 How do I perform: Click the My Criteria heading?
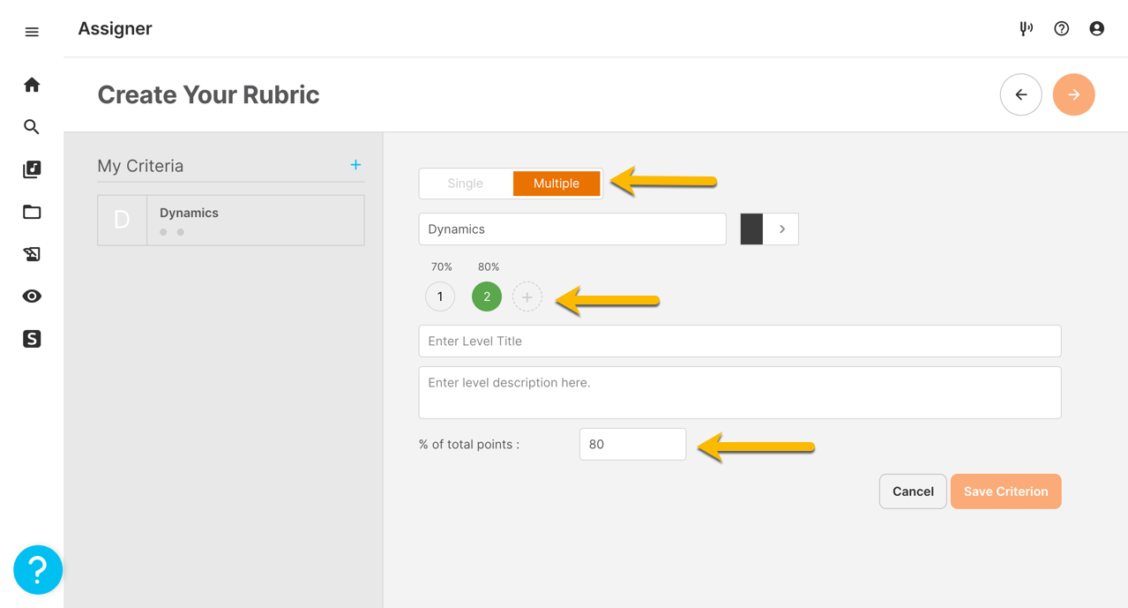140,166
